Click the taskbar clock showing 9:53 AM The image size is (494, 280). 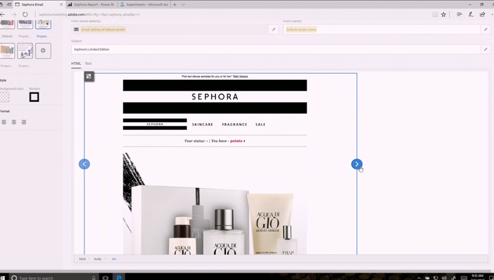(x=477, y=277)
